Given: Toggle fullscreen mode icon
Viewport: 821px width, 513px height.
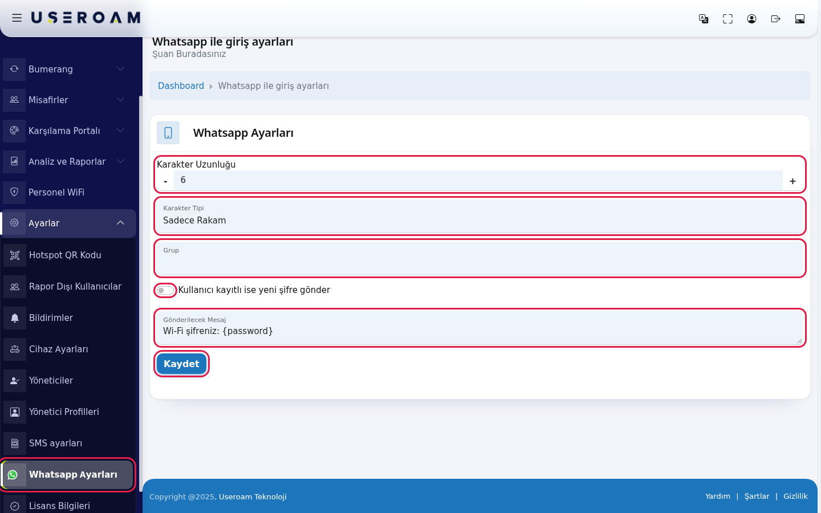Looking at the screenshot, I should click(x=727, y=19).
